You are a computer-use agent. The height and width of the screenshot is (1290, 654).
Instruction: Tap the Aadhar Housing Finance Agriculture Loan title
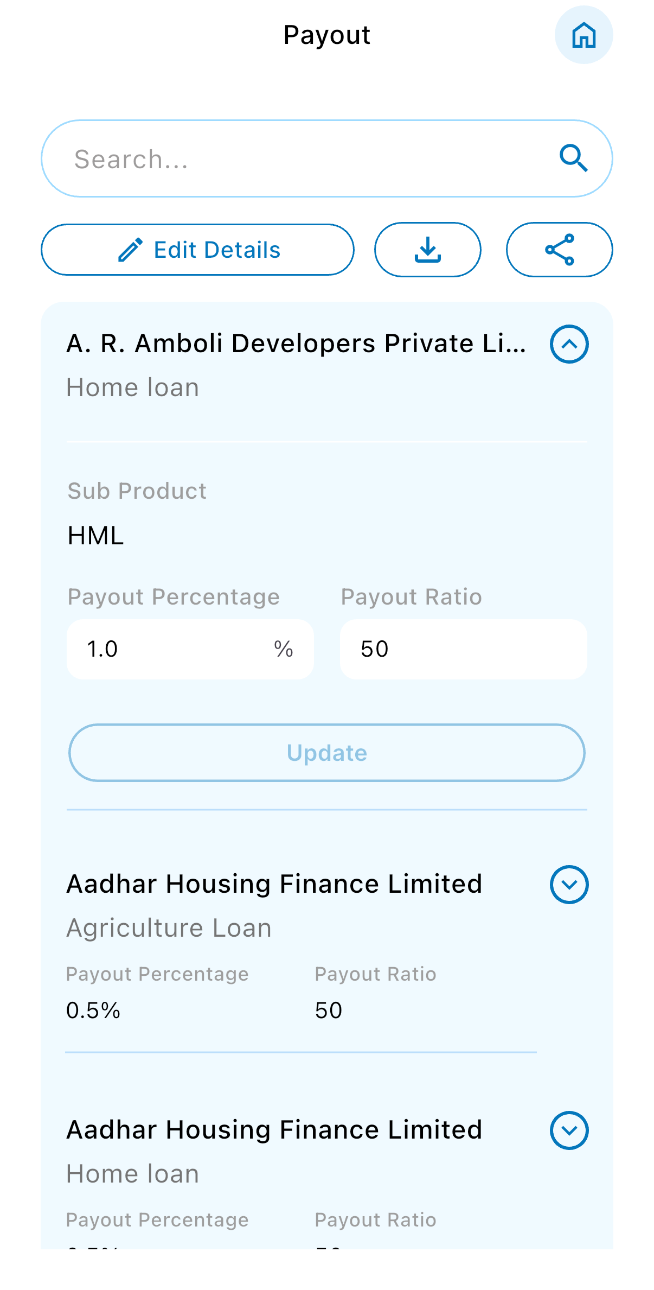pos(274,884)
